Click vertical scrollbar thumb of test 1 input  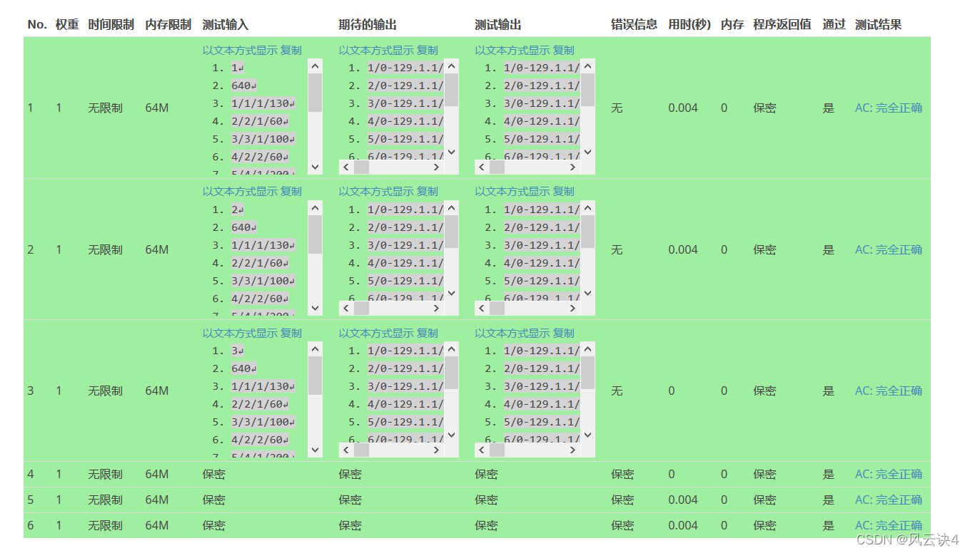pyautogui.click(x=315, y=92)
